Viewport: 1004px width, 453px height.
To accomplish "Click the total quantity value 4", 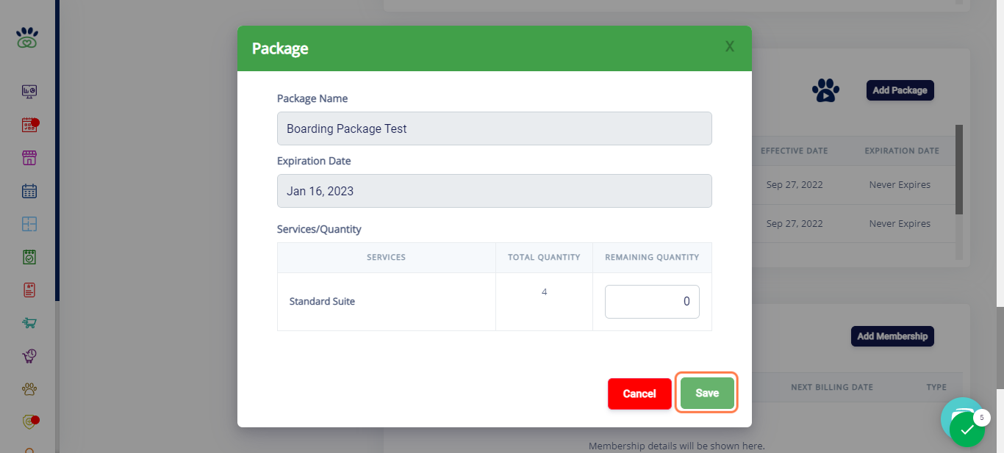I will point(544,292).
